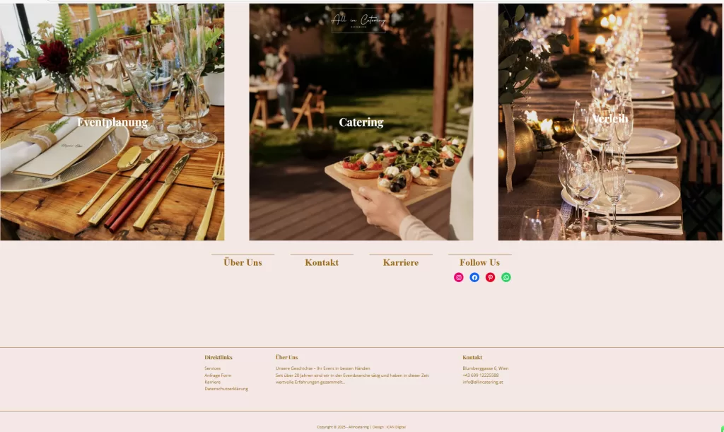Go to the Kontakt menu item
The height and width of the screenshot is (432, 724).
[322, 262]
